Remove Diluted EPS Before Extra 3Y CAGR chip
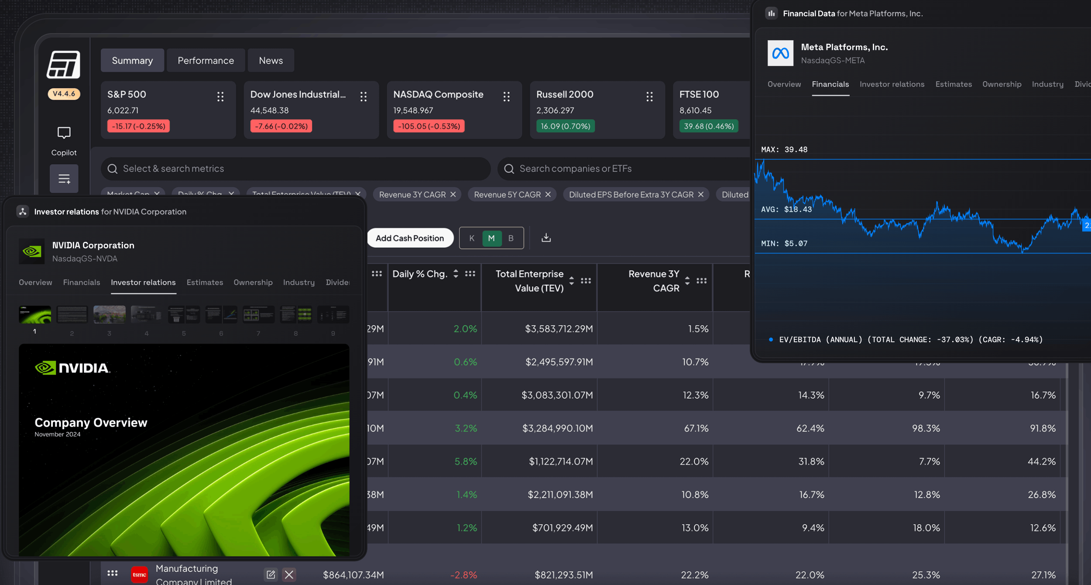The image size is (1091, 585). point(701,195)
